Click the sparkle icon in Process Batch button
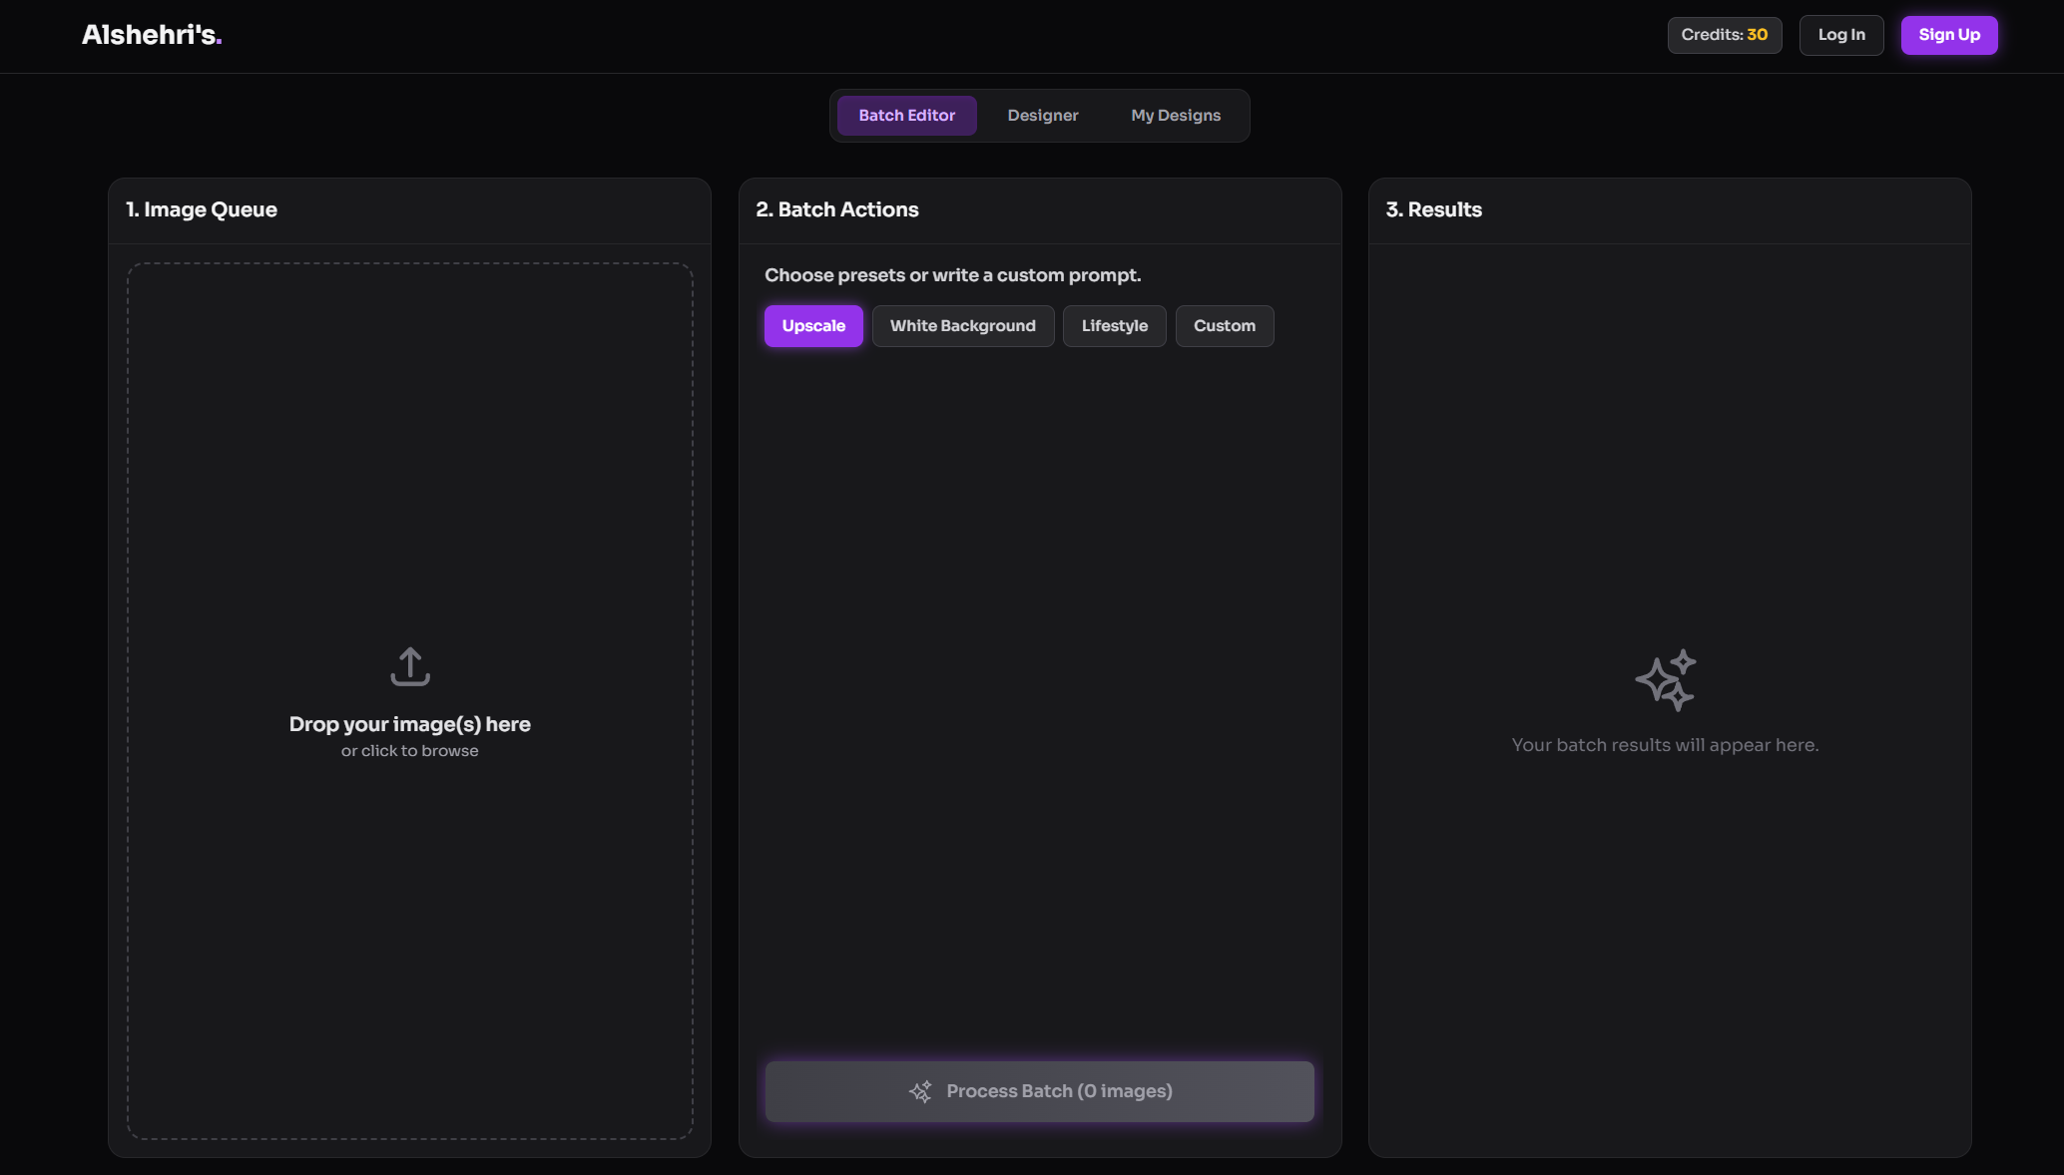Image resolution: width=2064 pixels, height=1175 pixels. tap(920, 1091)
